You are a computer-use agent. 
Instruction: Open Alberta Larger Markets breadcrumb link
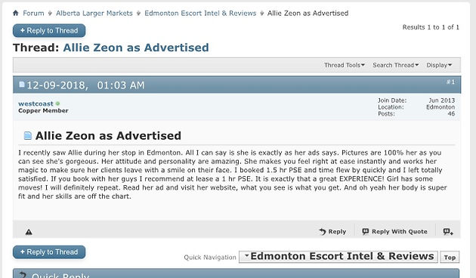[x=94, y=14]
